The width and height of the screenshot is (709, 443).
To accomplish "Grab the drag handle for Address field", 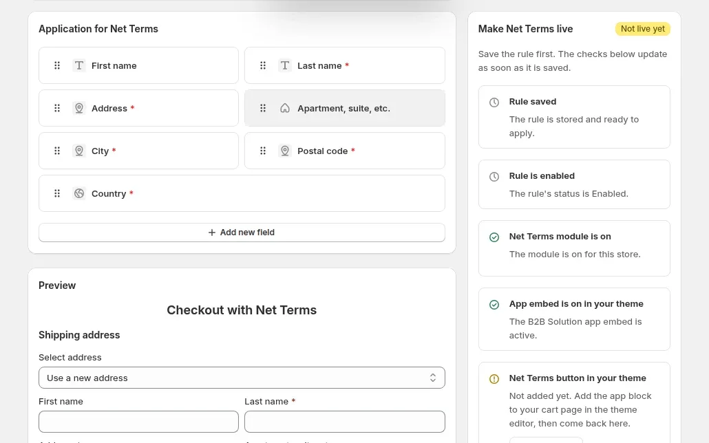I will pos(57,108).
